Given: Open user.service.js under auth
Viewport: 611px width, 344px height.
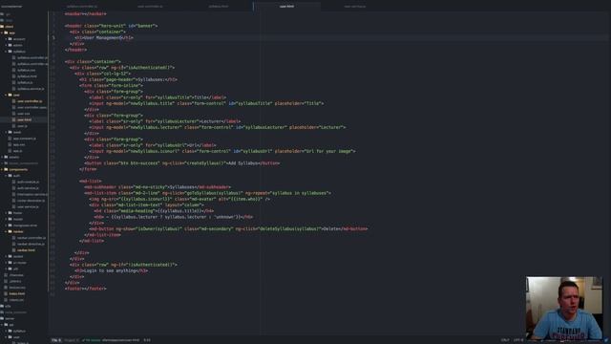Looking at the screenshot, I should [28, 206].
